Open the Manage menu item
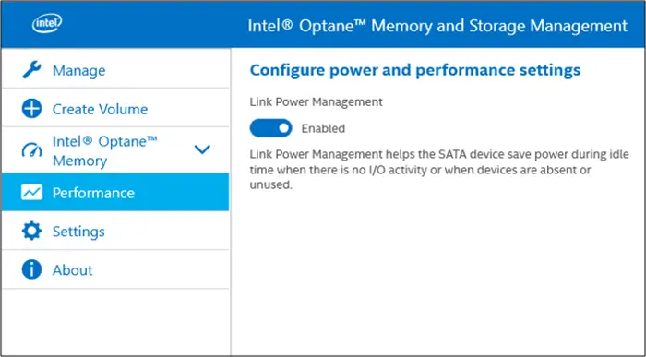The image size is (646, 357). click(115, 70)
